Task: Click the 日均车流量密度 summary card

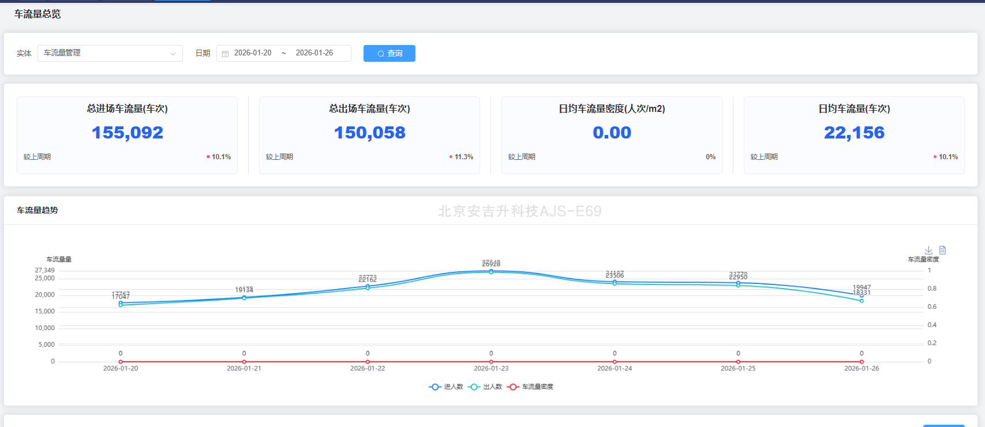Action: coord(612,135)
